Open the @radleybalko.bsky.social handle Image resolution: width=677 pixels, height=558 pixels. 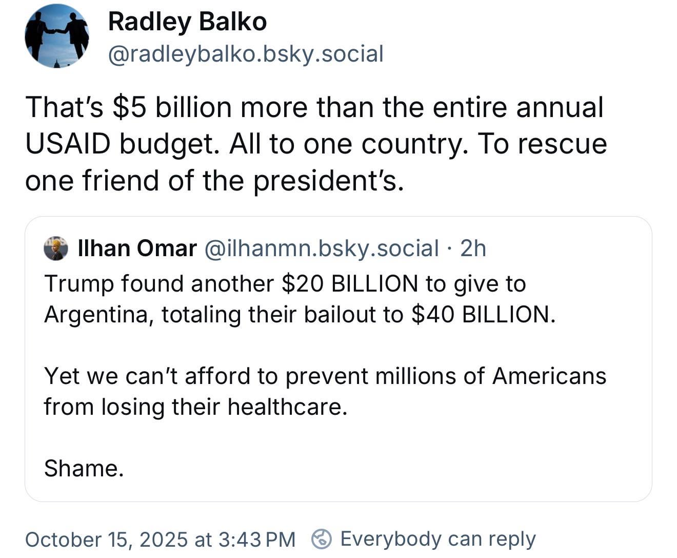[x=246, y=54]
